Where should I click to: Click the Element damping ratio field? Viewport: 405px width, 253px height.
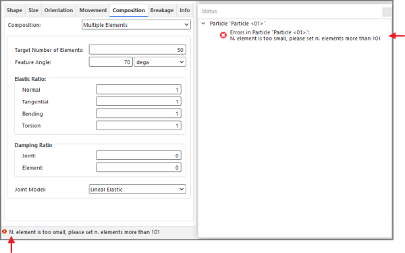138,167
